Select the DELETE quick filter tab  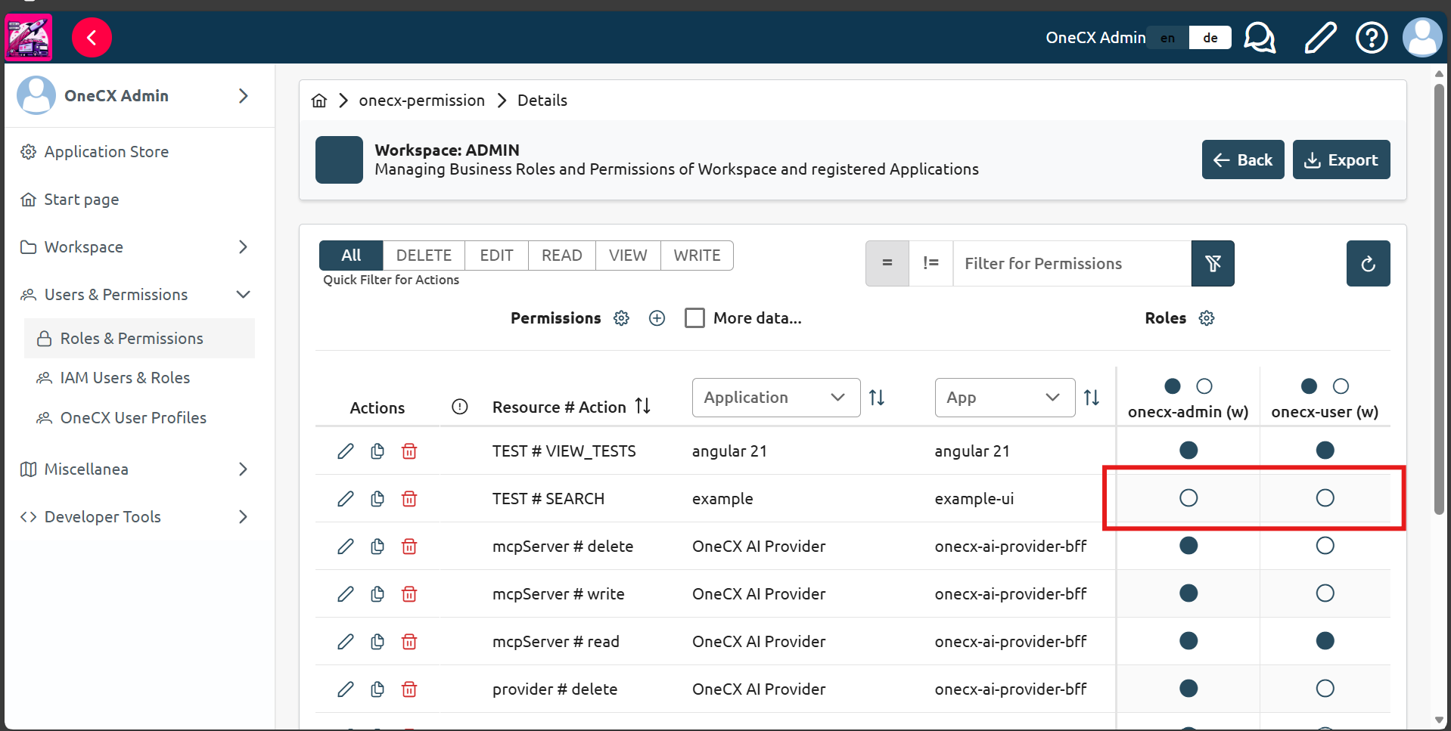tap(424, 256)
